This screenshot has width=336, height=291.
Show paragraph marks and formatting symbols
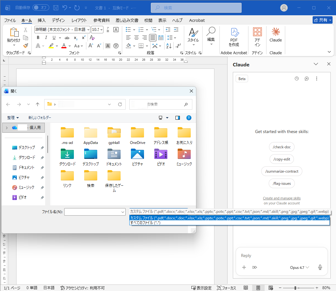[178, 45]
